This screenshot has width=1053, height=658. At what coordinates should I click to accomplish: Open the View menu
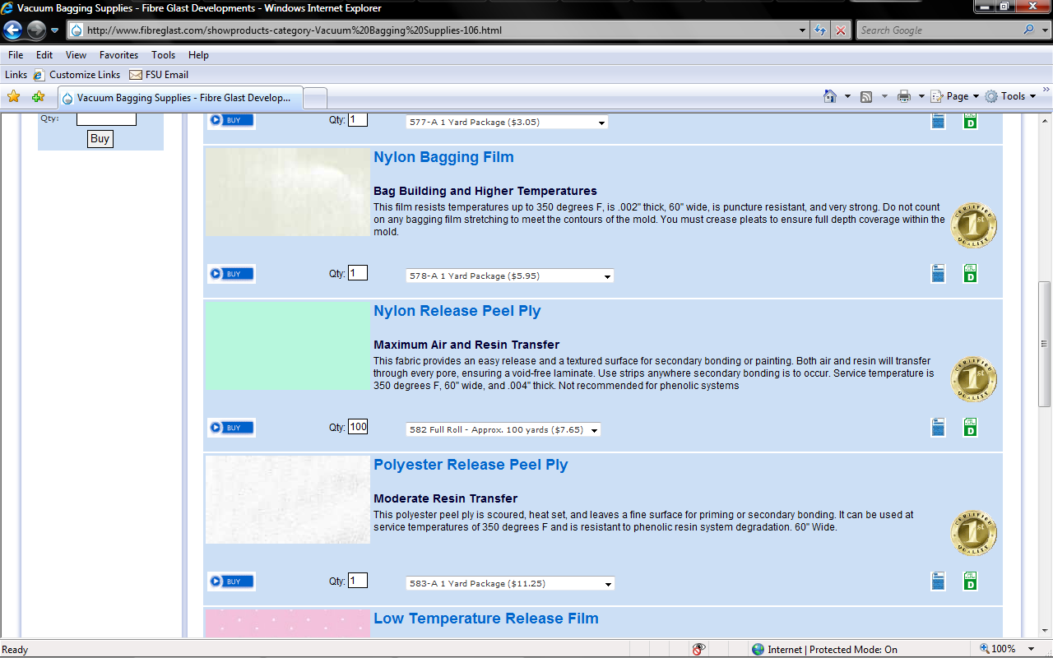click(76, 55)
